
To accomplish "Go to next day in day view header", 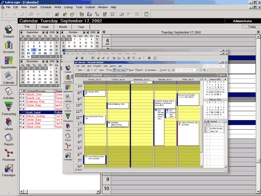I will [258, 32].
